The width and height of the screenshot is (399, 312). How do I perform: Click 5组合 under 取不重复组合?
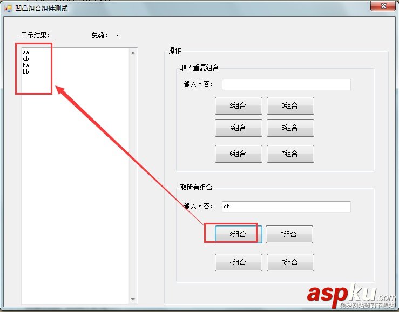click(290, 128)
